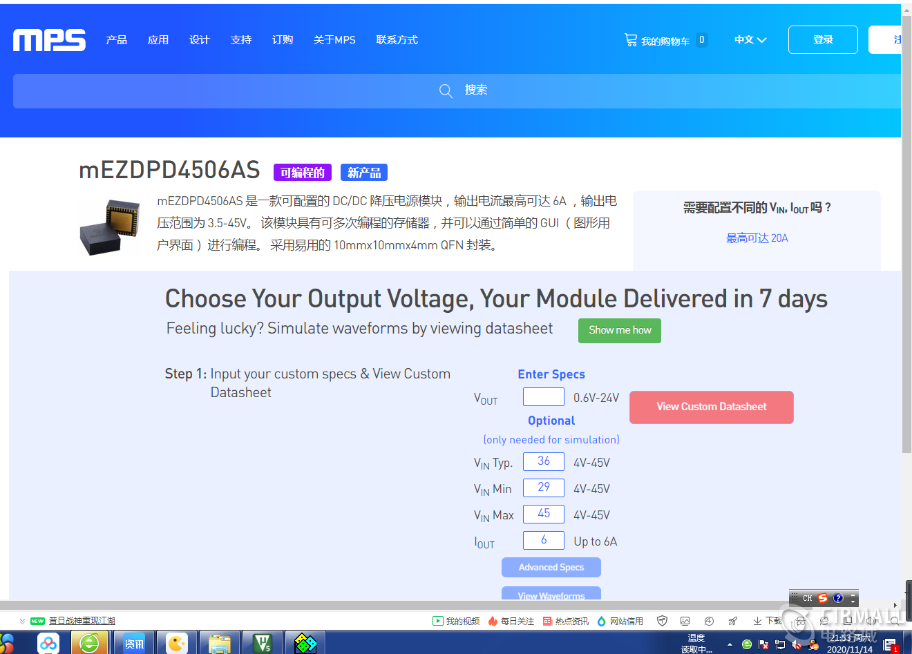This screenshot has height=654, width=912.
Task: Open Baidu cloud app in taskbar
Action: pyautogui.click(x=48, y=644)
